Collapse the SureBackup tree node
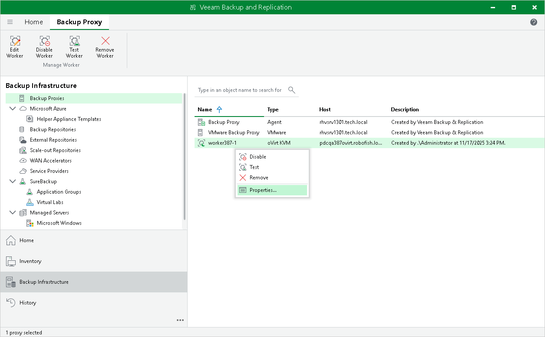Viewport: 545px width, 337px height. pyautogui.click(x=12, y=181)
